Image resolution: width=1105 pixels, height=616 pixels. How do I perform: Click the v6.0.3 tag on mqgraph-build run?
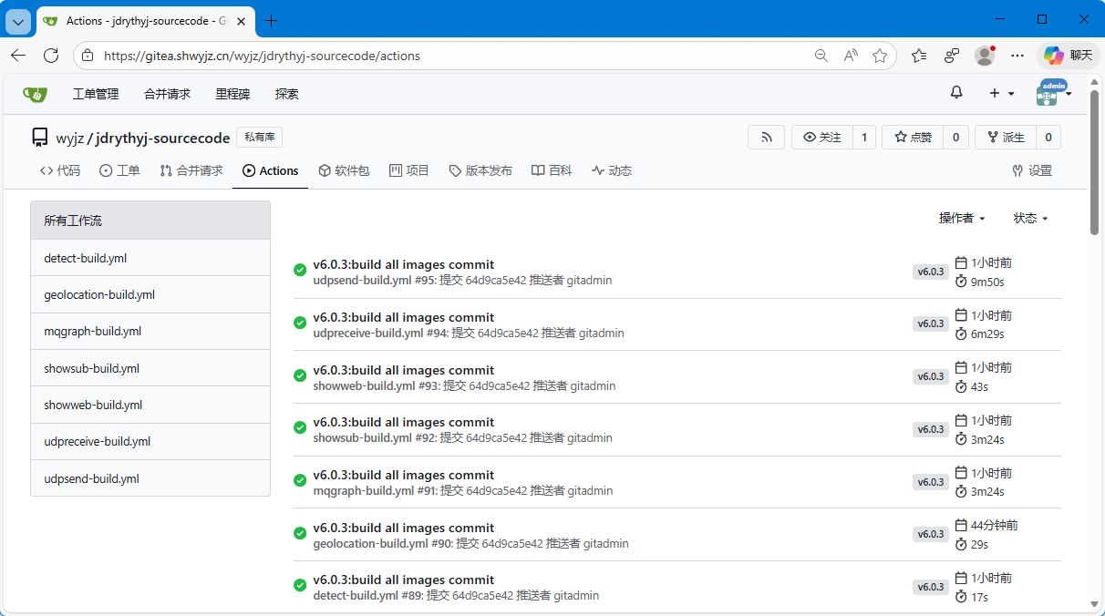930,482
